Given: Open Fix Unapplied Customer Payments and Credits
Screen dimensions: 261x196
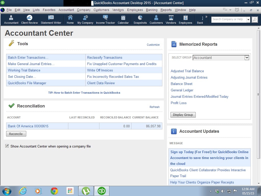Looking at the screenshot, I should tap(122, 64).
